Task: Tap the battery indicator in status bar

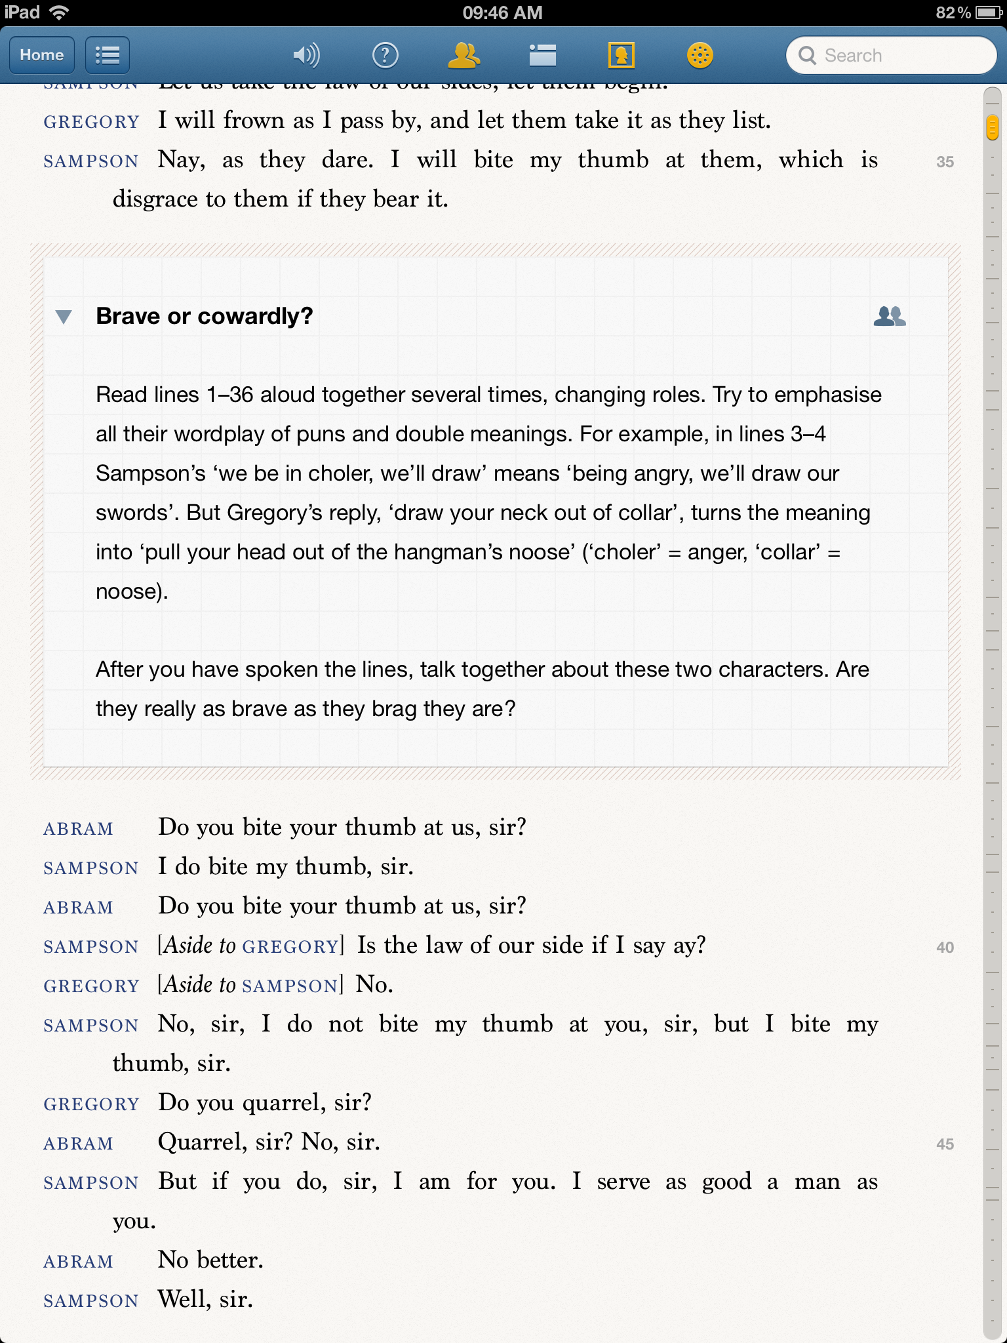Action: click(x=987, y=12)
